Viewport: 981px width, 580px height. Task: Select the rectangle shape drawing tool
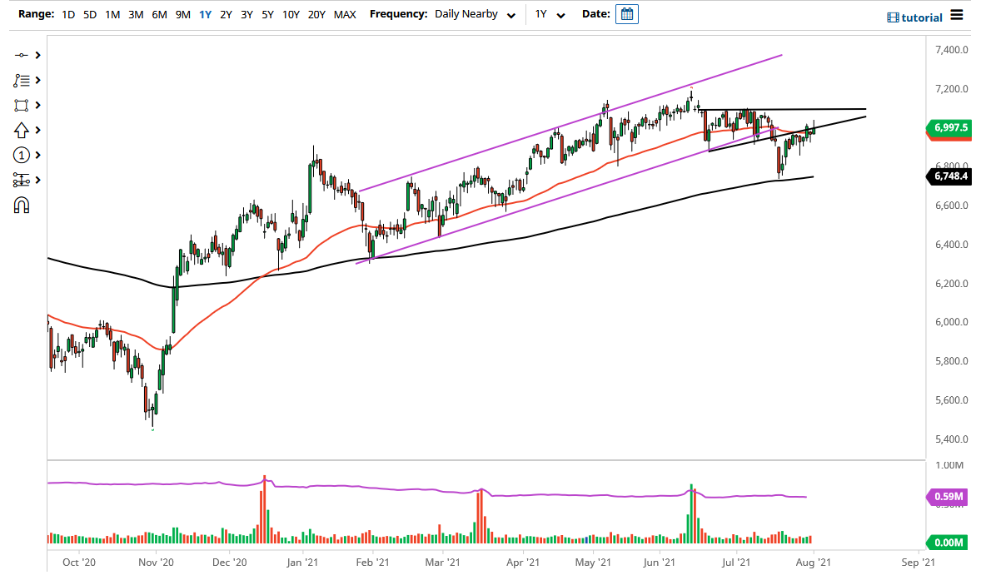pos(22,105)
